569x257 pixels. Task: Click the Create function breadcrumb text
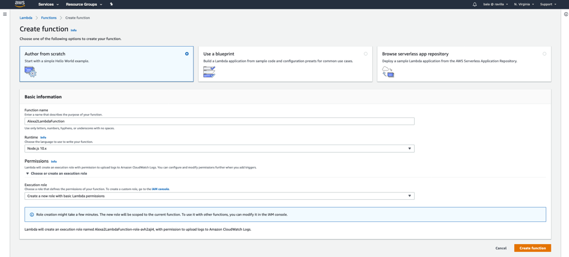pyautogui.click(x=78, y=17)
